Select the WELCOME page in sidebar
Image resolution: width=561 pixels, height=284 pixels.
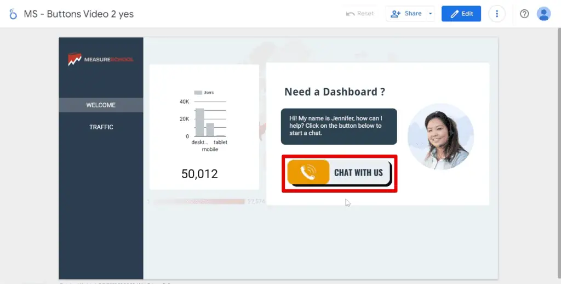point(101,105)
